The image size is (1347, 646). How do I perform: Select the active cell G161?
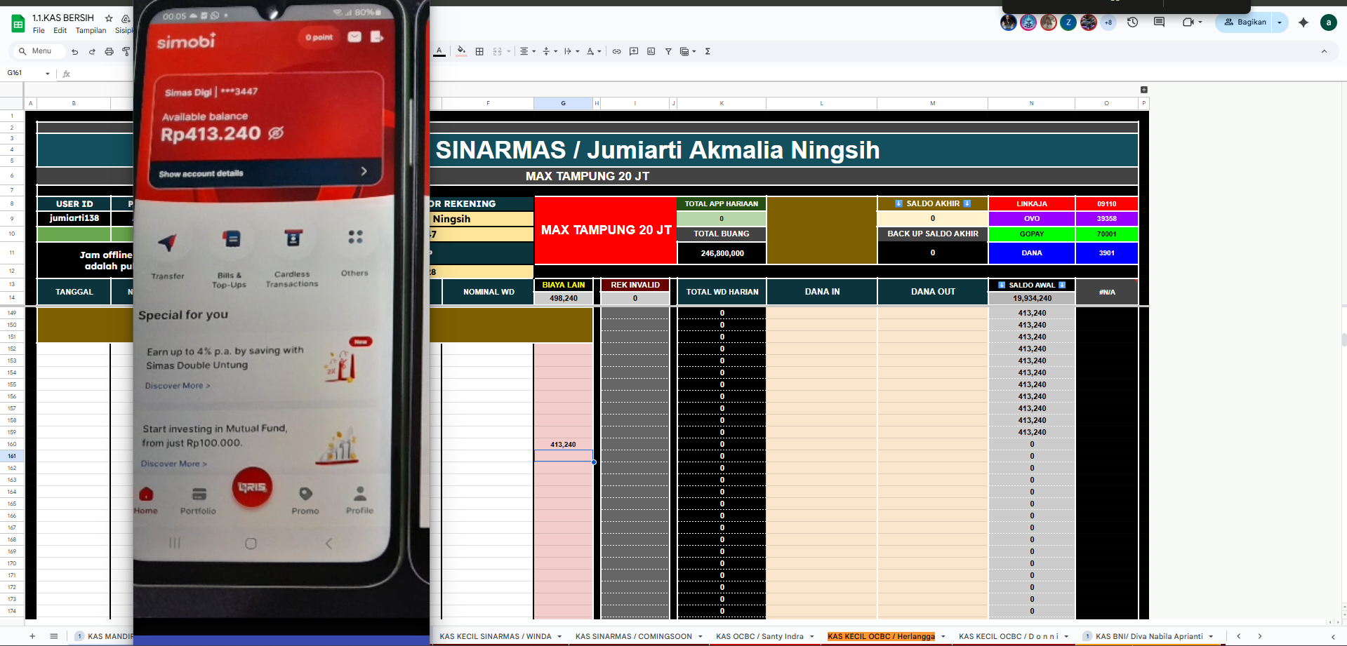563,456
